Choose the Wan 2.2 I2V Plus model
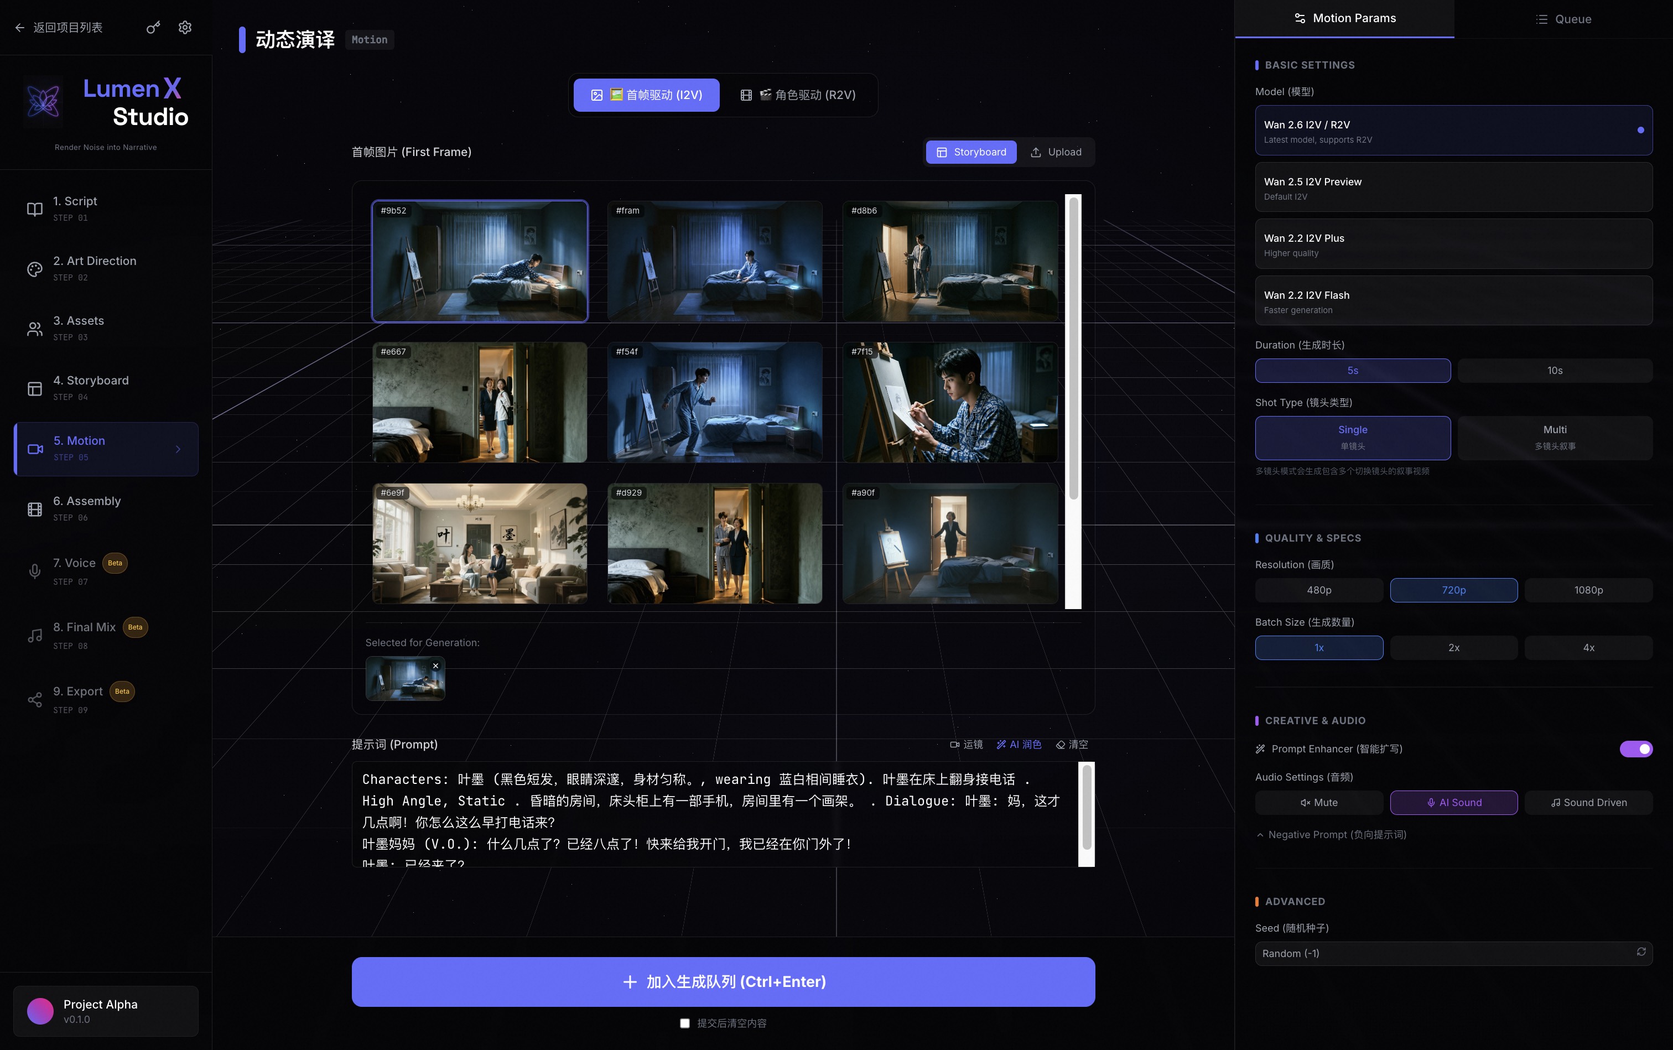 (1453, 244)
